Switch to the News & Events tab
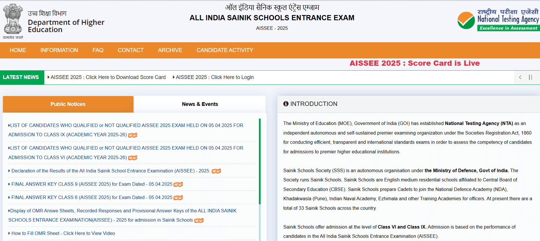The width and height of the screenshot is (540, 241). pyautogui.click(x=200, y=104)
